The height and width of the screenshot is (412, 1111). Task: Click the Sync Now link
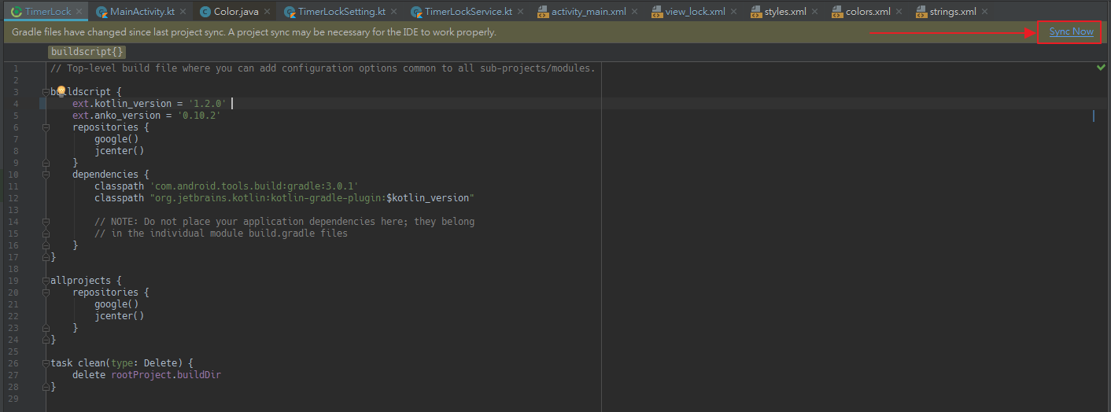[1071, 31]
